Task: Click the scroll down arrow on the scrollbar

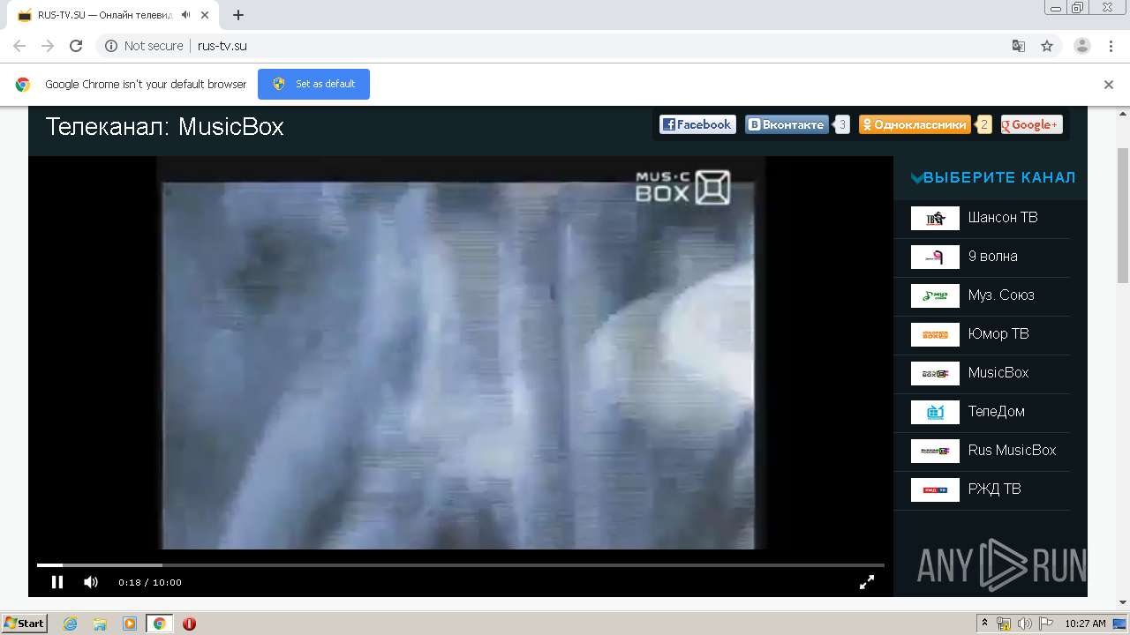Action: point(1123,602)
